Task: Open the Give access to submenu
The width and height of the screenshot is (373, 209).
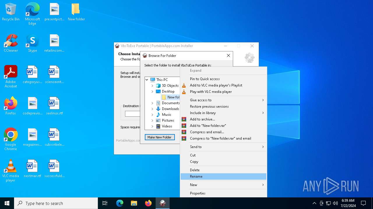Action: click(x=224, y=100)
